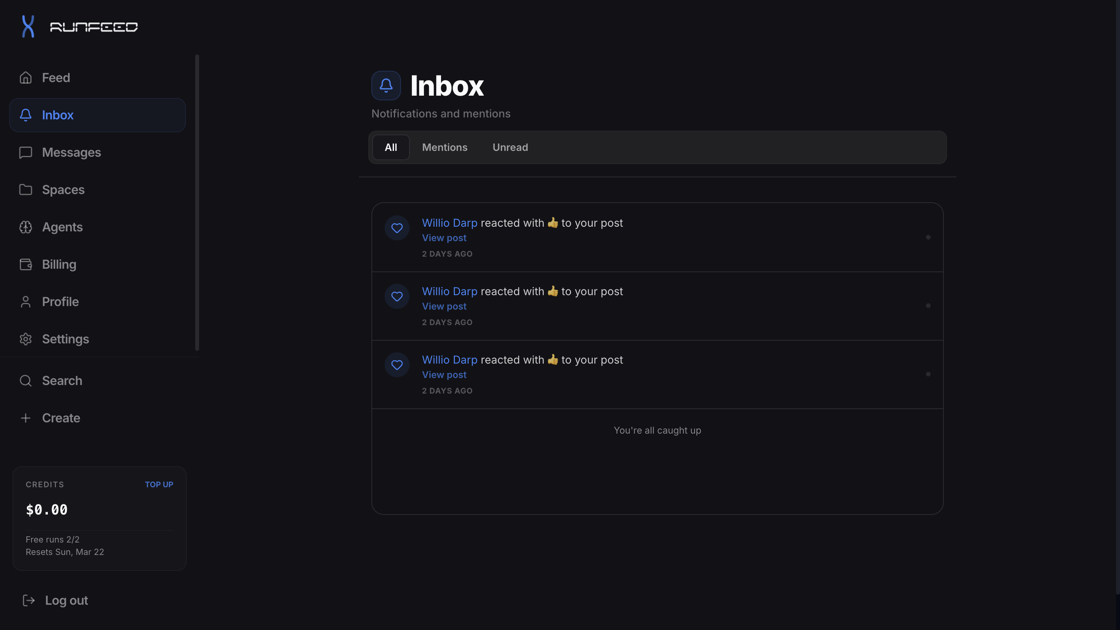The image size is (1120, 630).
Task: Open Billing wallet icon
Action: coord(25,264)
